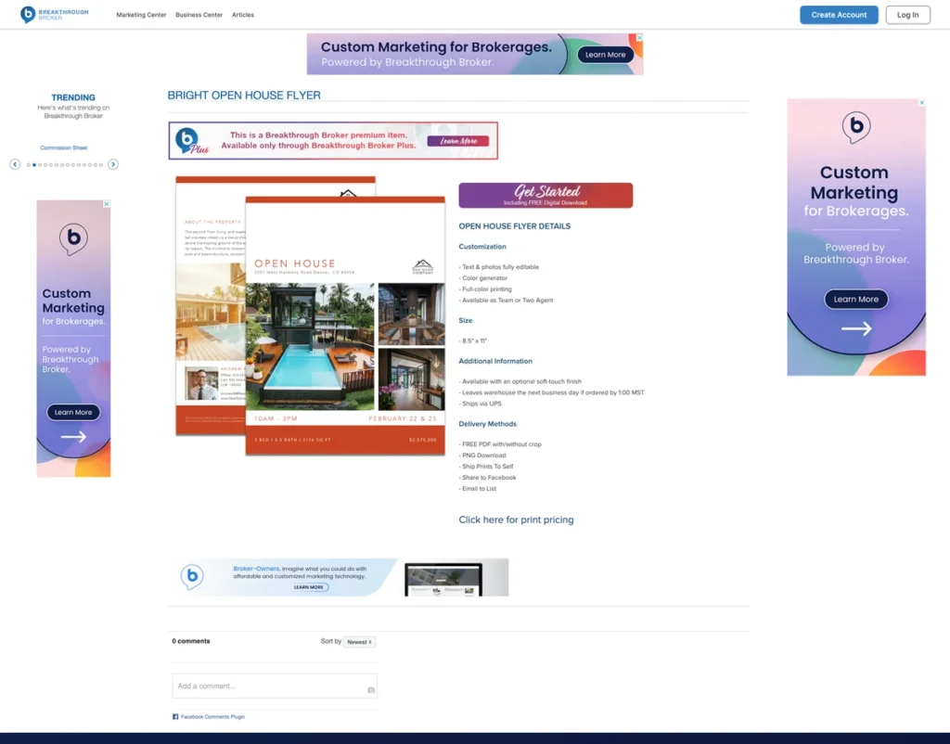
Task: Click the b logo icon in Broker-Owners banner
Action: coord(192,576)
